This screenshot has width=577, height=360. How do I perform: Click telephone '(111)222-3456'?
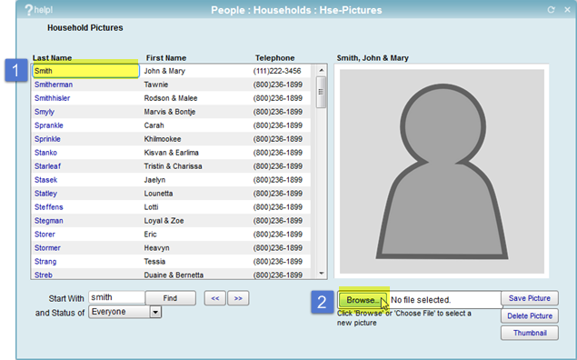tap(277, 71)
